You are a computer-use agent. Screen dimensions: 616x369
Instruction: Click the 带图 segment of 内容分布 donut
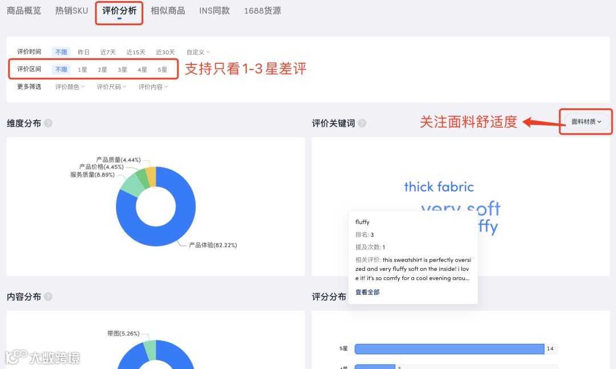(150, 350)
